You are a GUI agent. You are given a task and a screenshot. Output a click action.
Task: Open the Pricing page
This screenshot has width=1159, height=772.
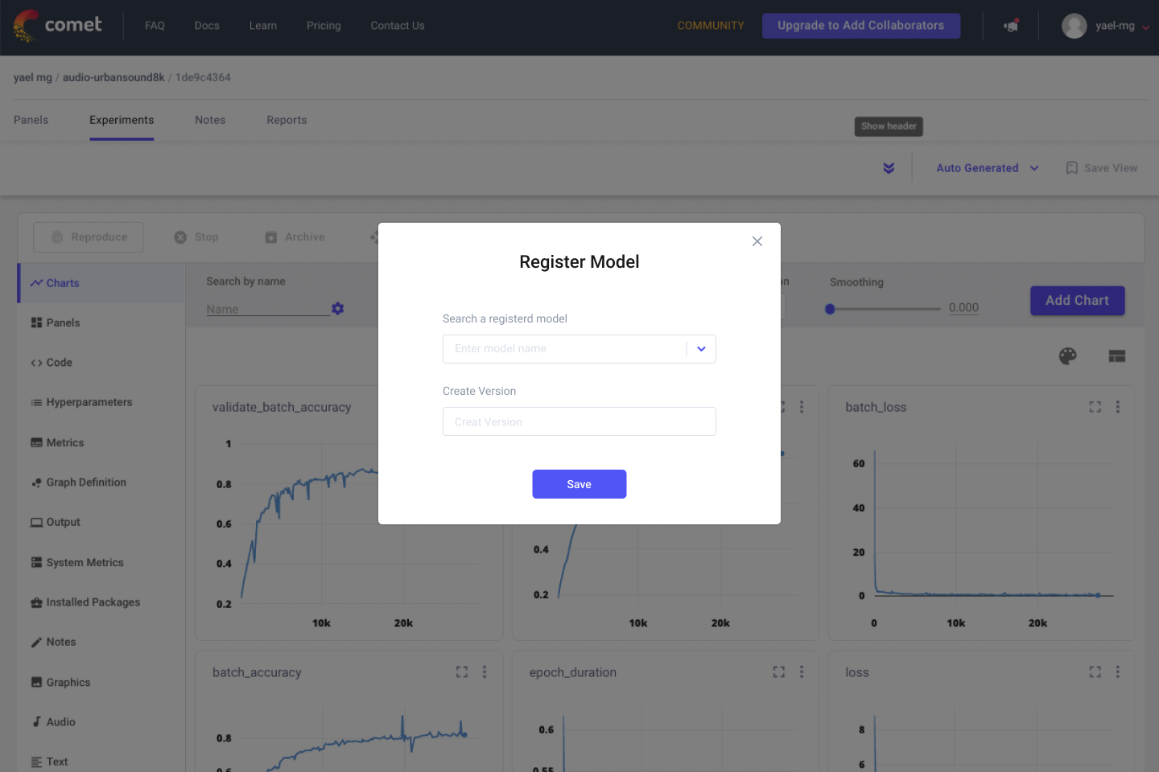(324, 26)
